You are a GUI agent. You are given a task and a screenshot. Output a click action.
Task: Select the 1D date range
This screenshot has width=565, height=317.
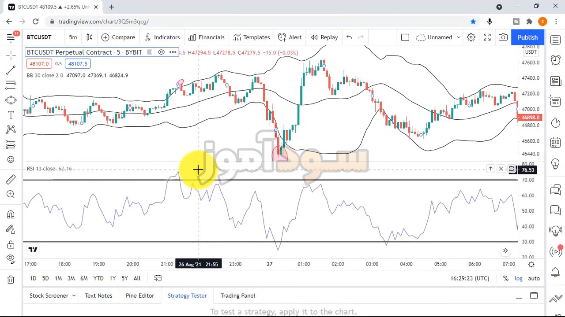(x=33, y=278)
